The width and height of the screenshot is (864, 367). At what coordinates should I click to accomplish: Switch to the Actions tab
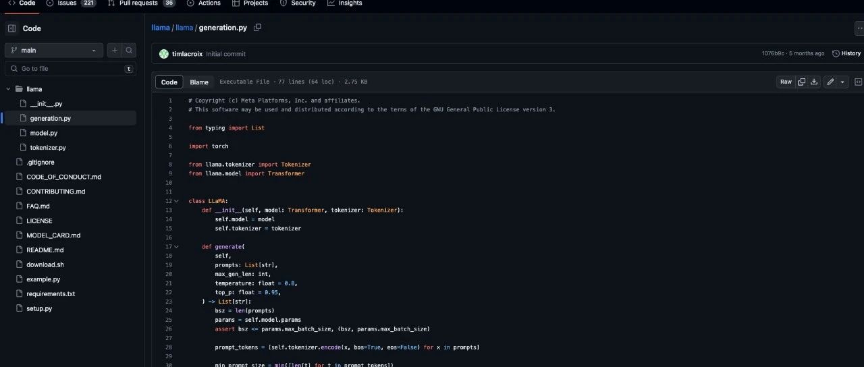[x=204, y=3]
